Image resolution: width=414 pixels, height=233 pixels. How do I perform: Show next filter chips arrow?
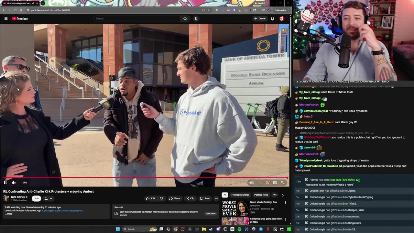(x=283, y=195)
